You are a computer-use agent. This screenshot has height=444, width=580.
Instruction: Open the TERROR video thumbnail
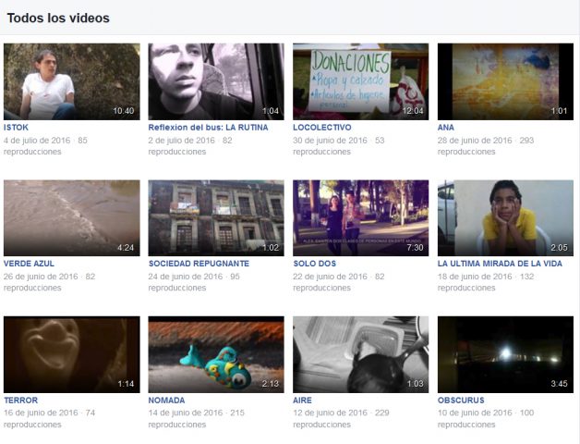pyautogui.click(x=71, y=354)
